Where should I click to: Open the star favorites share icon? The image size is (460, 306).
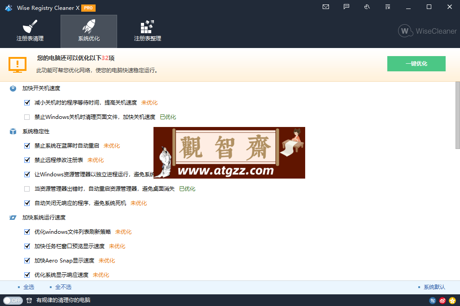point(452,301)
